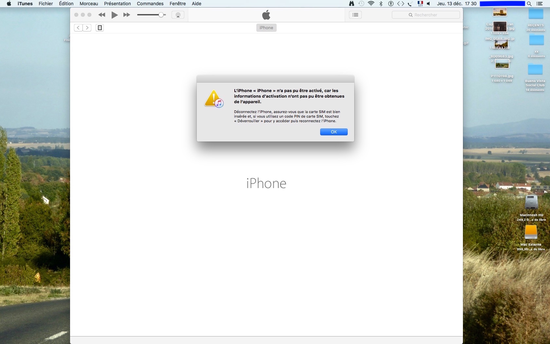
Task: Select the xx folder on desktop
Action: (536, 41)
